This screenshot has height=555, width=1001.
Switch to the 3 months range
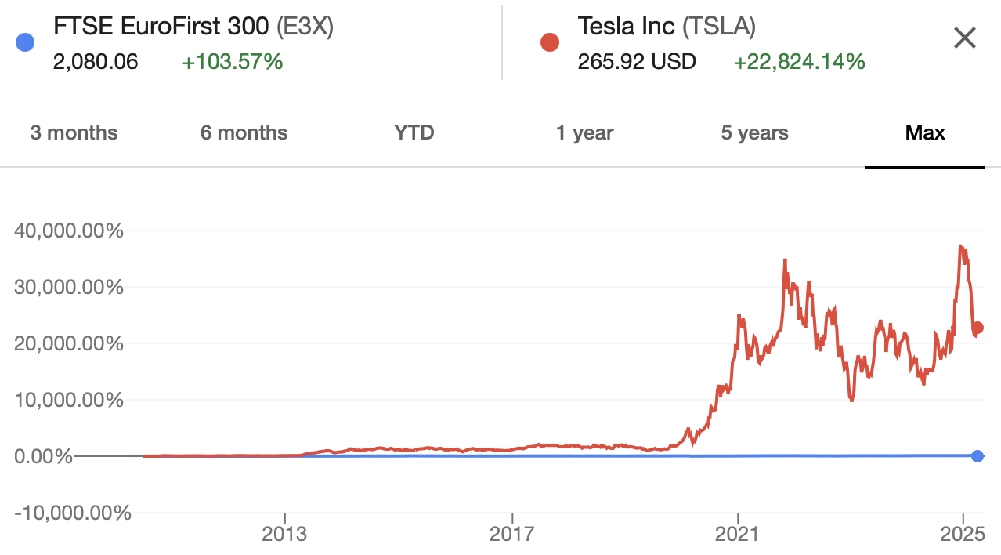tap(74, 132)
